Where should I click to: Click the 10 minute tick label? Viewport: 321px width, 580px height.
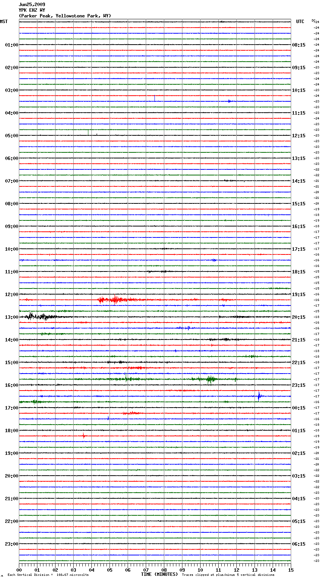click(x=201, y=570)
